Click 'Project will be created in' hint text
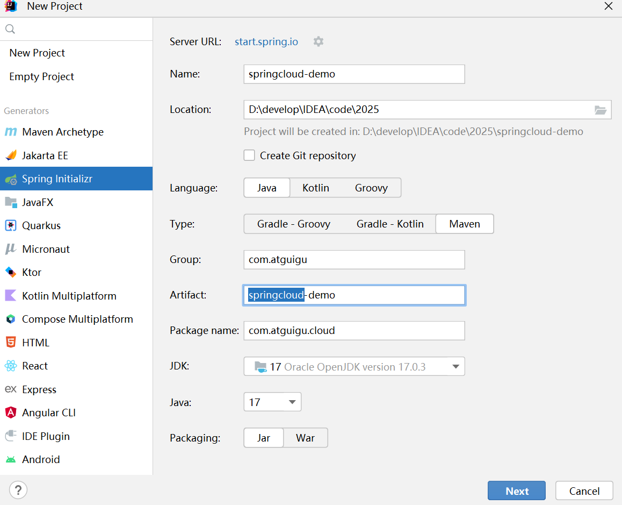 click(414, 132)
